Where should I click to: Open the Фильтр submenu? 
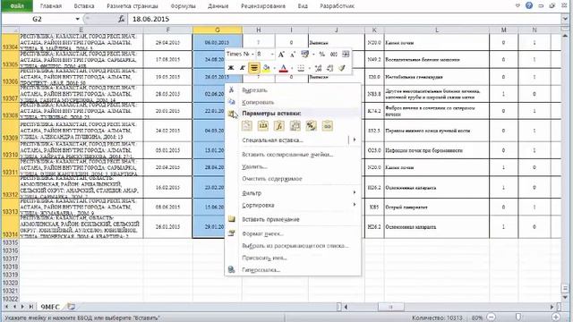252,193
